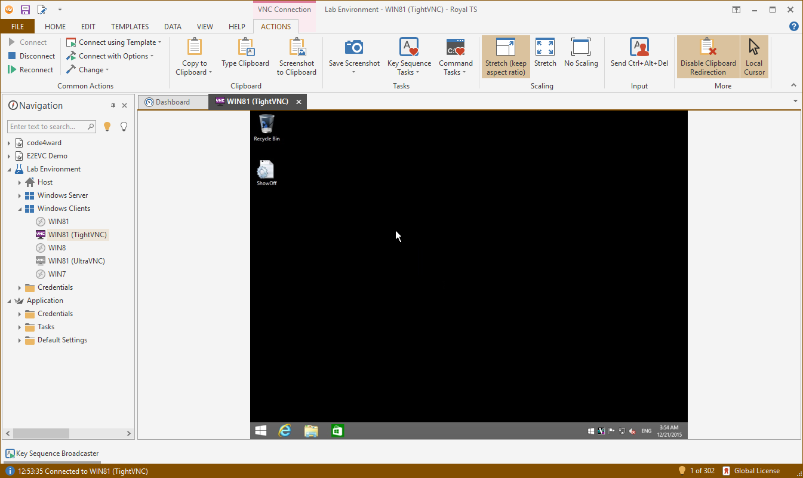The width and height of the screenshot is (803, 478).
Task: Click Internet Explorer icon in remote taskbar
Action: (285, 431)
